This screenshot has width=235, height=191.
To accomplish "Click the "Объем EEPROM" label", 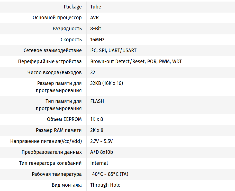I will 64,119.
